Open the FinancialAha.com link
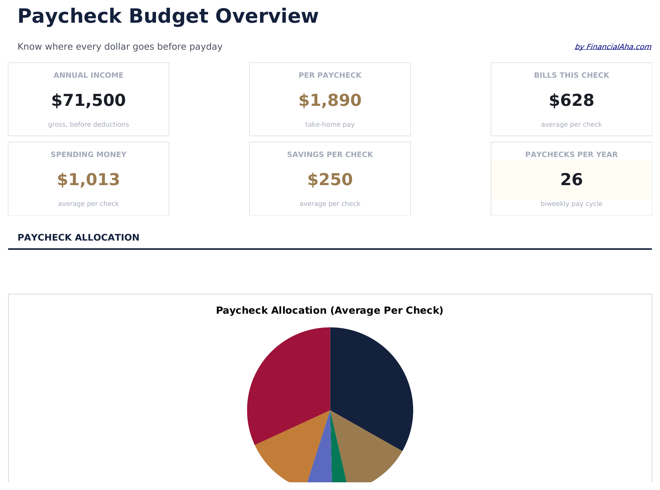The height and width of the screenshot is (490, 660). [x=613, y=47]
